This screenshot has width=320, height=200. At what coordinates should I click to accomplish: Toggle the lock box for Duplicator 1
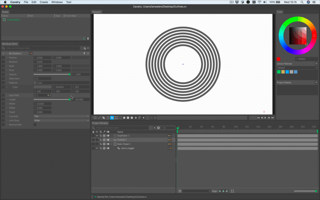tap(93, 136)
